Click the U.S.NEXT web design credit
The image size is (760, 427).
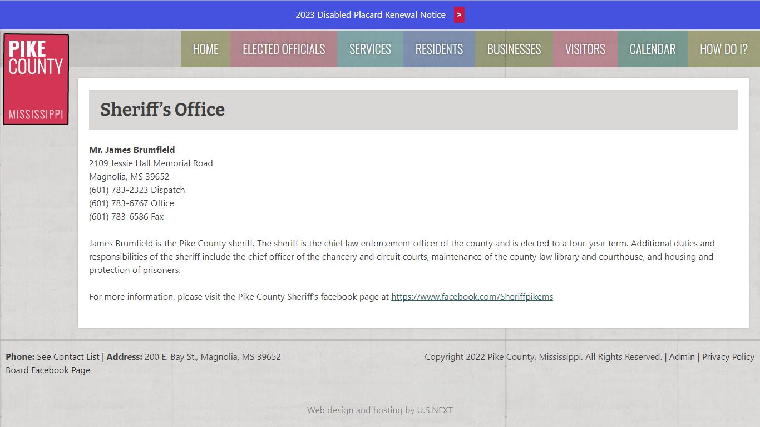(x=380, y=410)
